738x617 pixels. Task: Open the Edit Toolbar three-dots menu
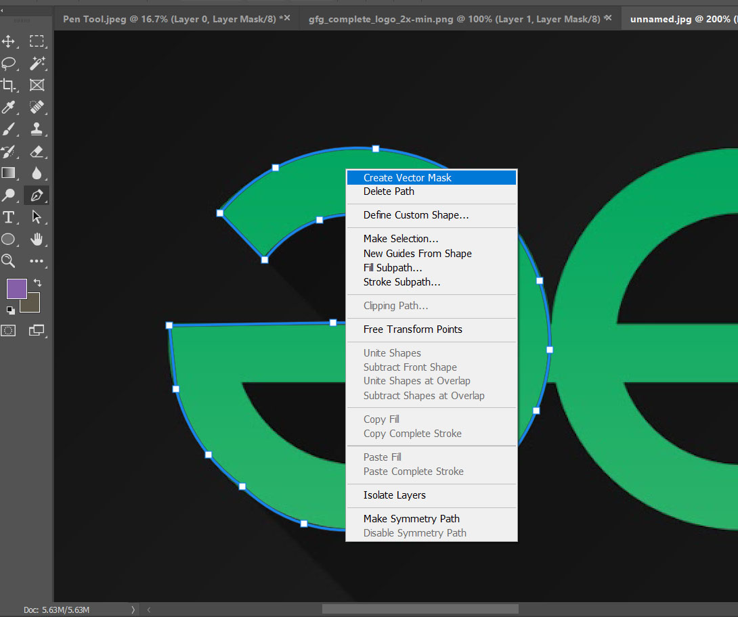coord(37,261)
